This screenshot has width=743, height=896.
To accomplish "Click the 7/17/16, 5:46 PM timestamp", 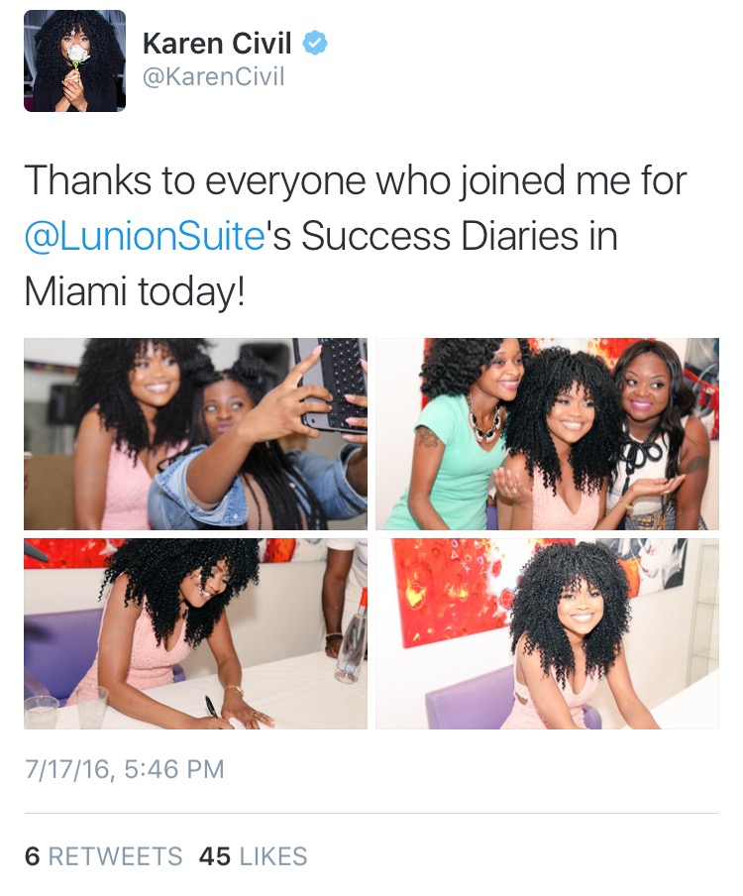I will 125,768.
